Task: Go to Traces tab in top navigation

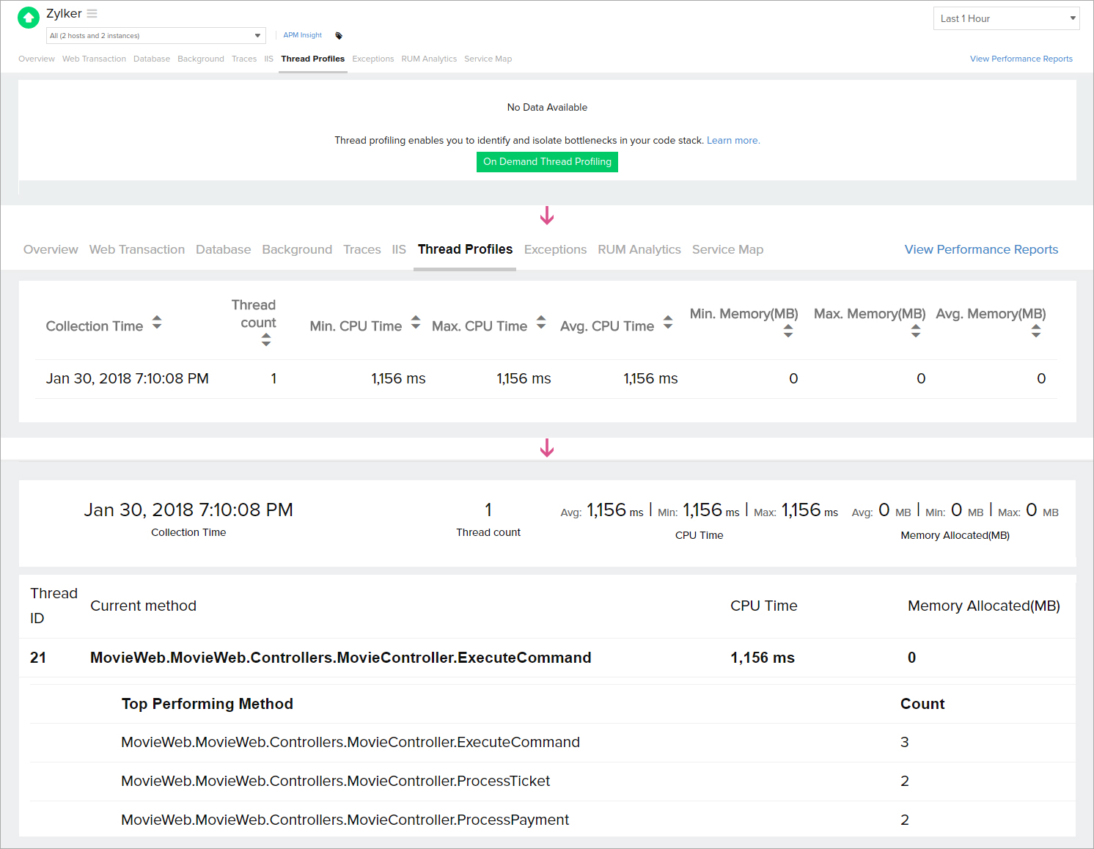Action: click(x=244, y=59)
